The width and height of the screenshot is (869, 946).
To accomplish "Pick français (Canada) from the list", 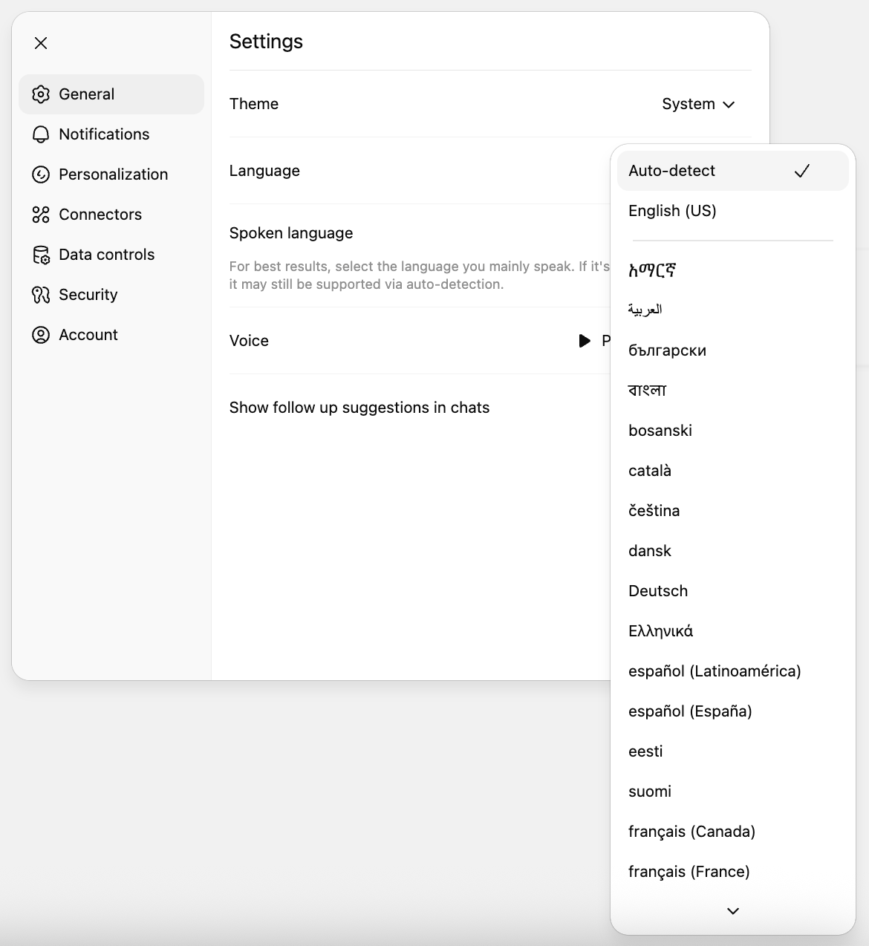I will point(691,831).
